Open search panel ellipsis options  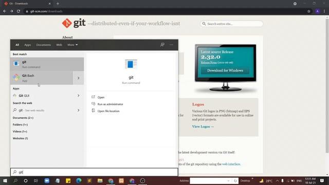[x=171, y=45]
